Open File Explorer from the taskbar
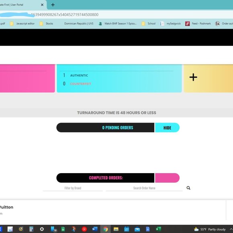The width and height of the screenshot is (233, 233). [x=116, y=229]
